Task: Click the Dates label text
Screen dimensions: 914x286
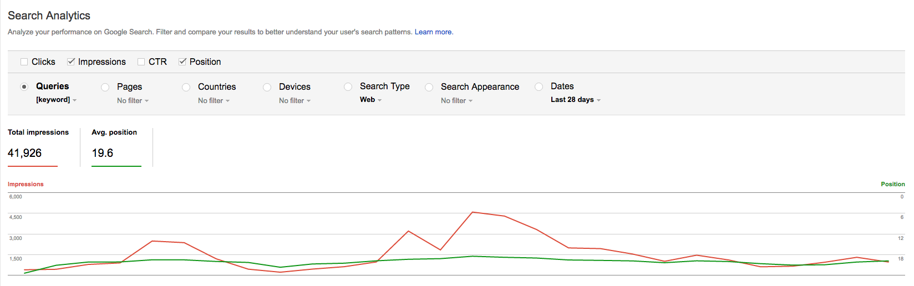Action: pos(562,86)
